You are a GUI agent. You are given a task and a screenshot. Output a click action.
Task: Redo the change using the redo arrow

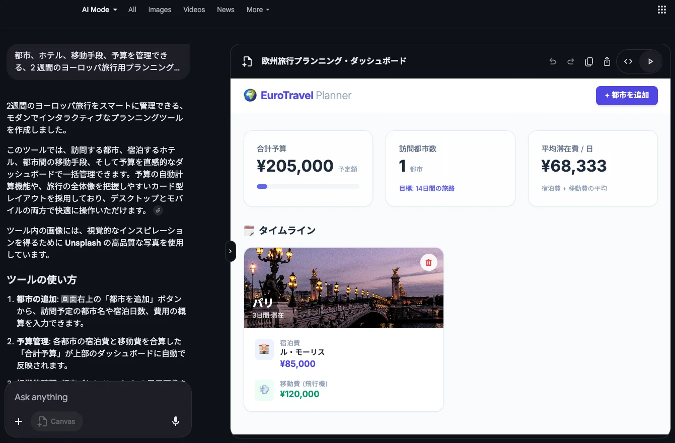[x=570, y=61]
